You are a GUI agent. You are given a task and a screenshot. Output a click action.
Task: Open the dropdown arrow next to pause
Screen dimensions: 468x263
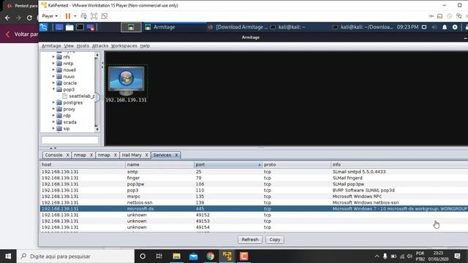pyautogui.click(x=75, y=16)
